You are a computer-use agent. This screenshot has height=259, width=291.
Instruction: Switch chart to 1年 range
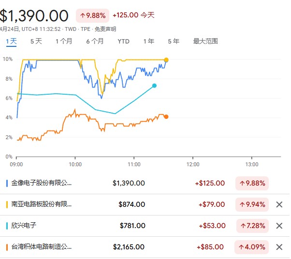(149, 42)
